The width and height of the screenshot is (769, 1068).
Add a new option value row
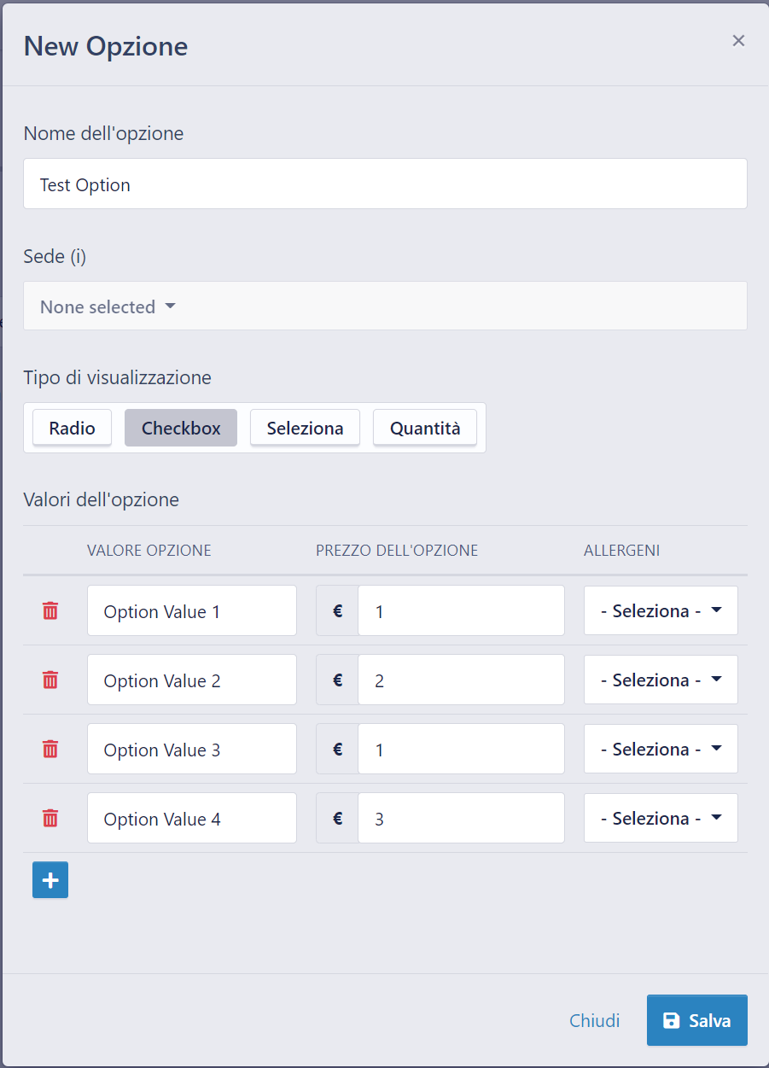pos(50,880)
